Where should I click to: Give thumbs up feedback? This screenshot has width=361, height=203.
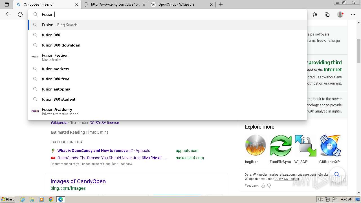pyautogui.click(x=263, y=186)
